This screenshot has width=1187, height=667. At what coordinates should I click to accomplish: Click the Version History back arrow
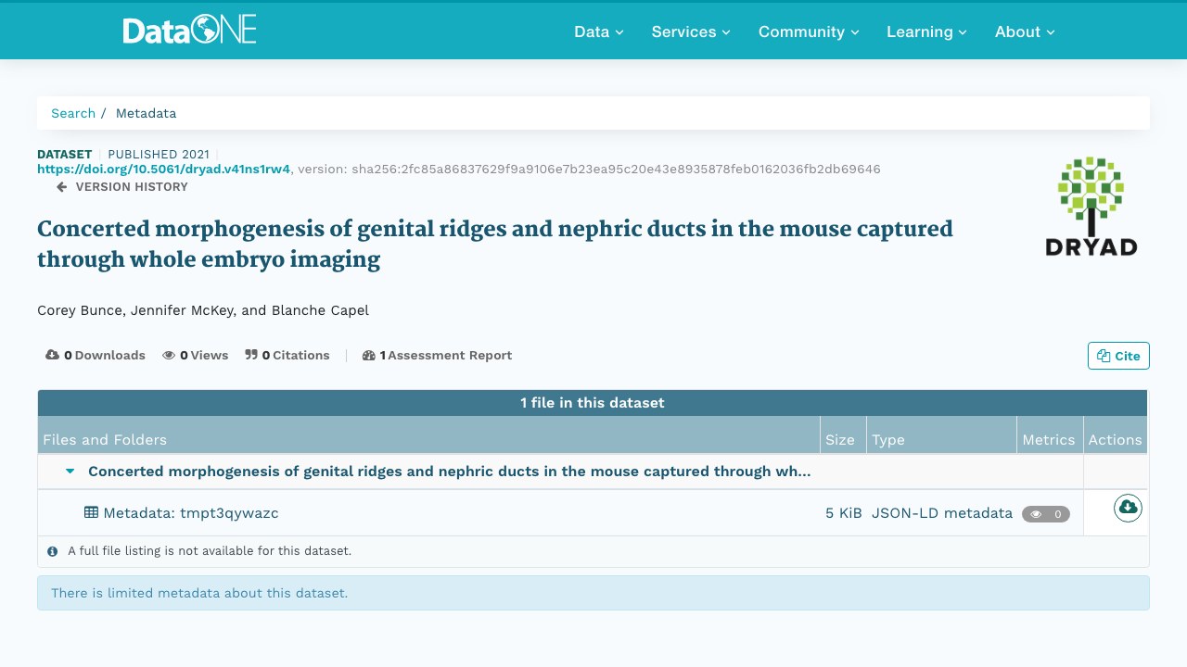pyautogui.click(x=61, y=187)
